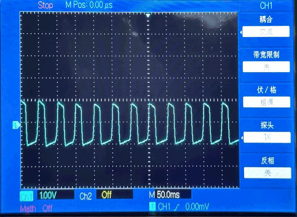Click the highlighted Ch1 channel badge
The image size is (297, 217).
pos(27,197)
